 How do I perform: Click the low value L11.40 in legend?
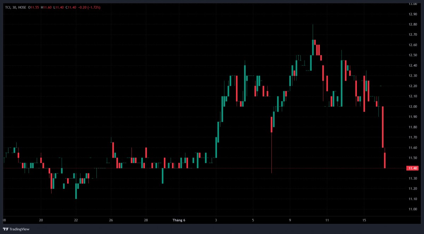tap(58, 7)
